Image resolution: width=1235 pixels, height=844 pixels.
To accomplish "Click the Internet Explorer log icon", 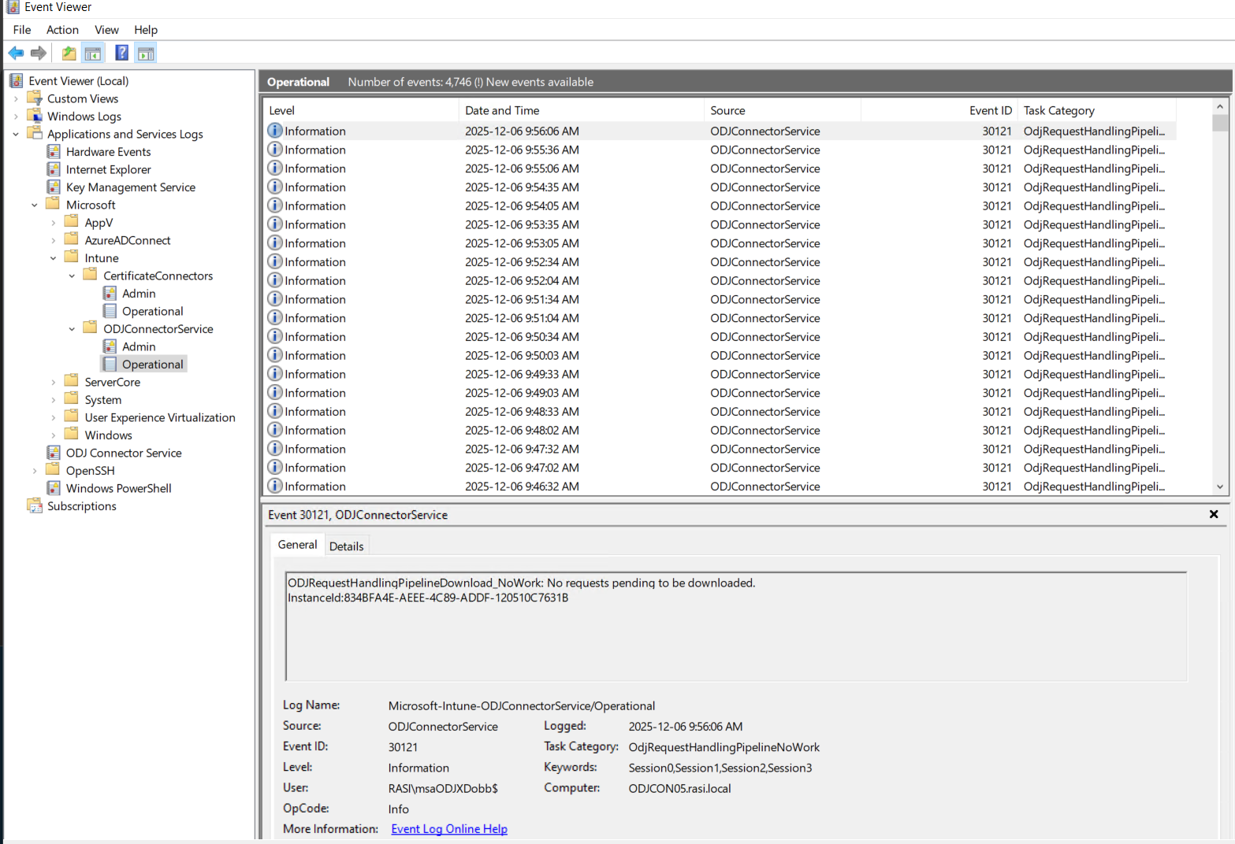I will coord(54,169).
